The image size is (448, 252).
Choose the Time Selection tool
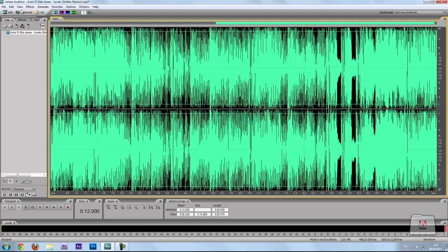[84, 12]
